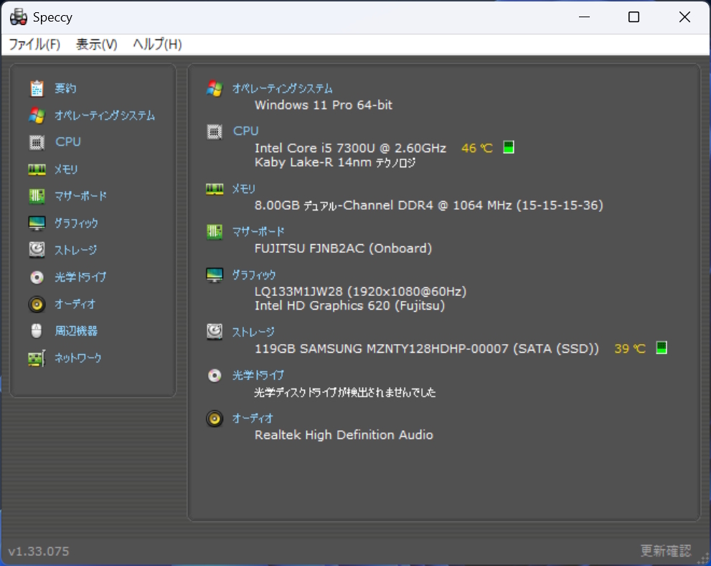This screenshot has height=566, width=711.
Task: Click the 光学ドライブ heading link in summary
Action: [258, 376]
